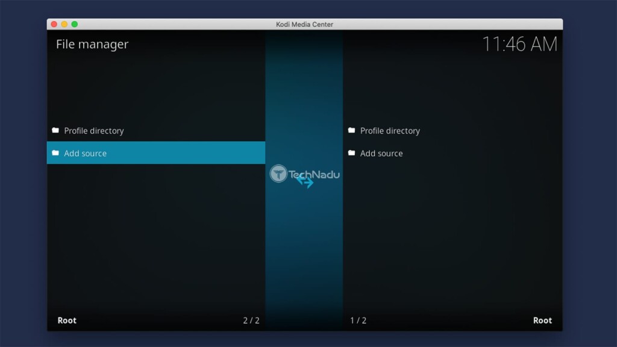Select Add source in the right pane
This screenshot has height=347, width=617.
[x=453, y=152]
